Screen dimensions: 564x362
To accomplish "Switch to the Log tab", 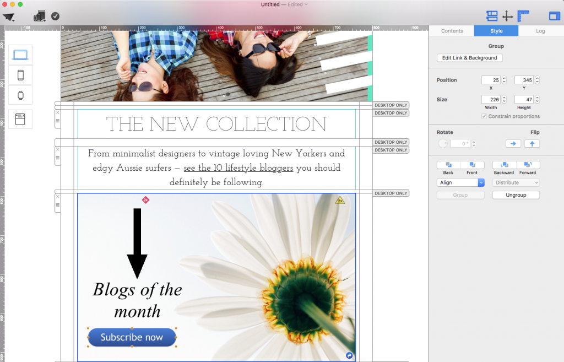I will tap(540, 31).
